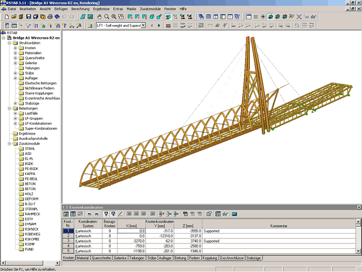Click the magnifier Zoom tool
This screenshot has height=272, width=362.
click(x=107, y=17)
